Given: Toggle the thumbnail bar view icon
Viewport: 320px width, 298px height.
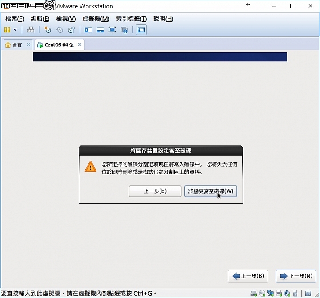Looking at the screenshot, I should 100,30.
